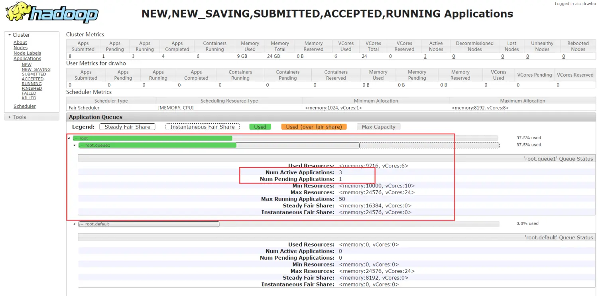Image resolution: width=598 pixels, height=296 pixels.
Task: Click the Instantaneous Fair Share legend box
Action: pyautogui.click(x=203, y=127)
